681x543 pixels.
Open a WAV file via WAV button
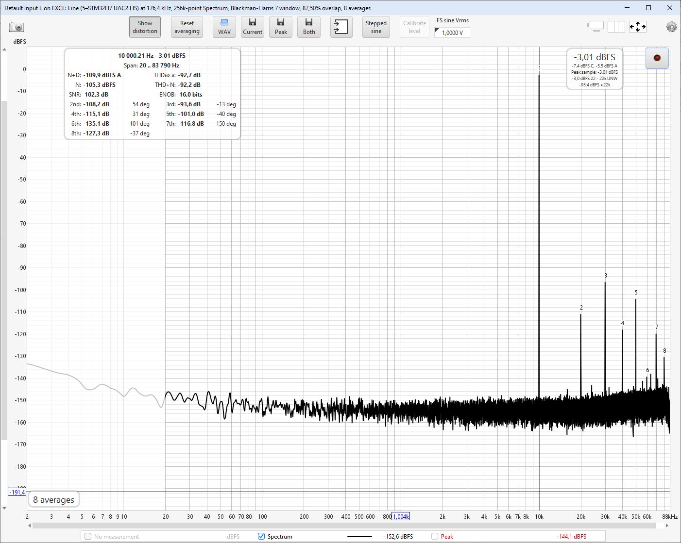224,27
